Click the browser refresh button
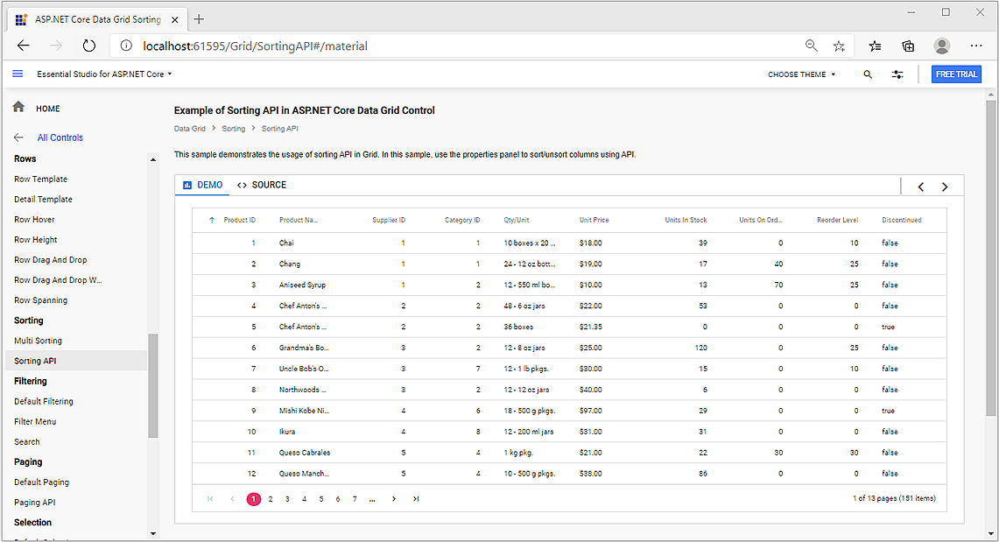This screenshot has height=542, width=999. [88, 46]
